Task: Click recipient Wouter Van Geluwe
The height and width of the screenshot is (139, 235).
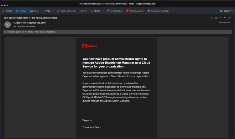Action: click(x=27, y=26)
